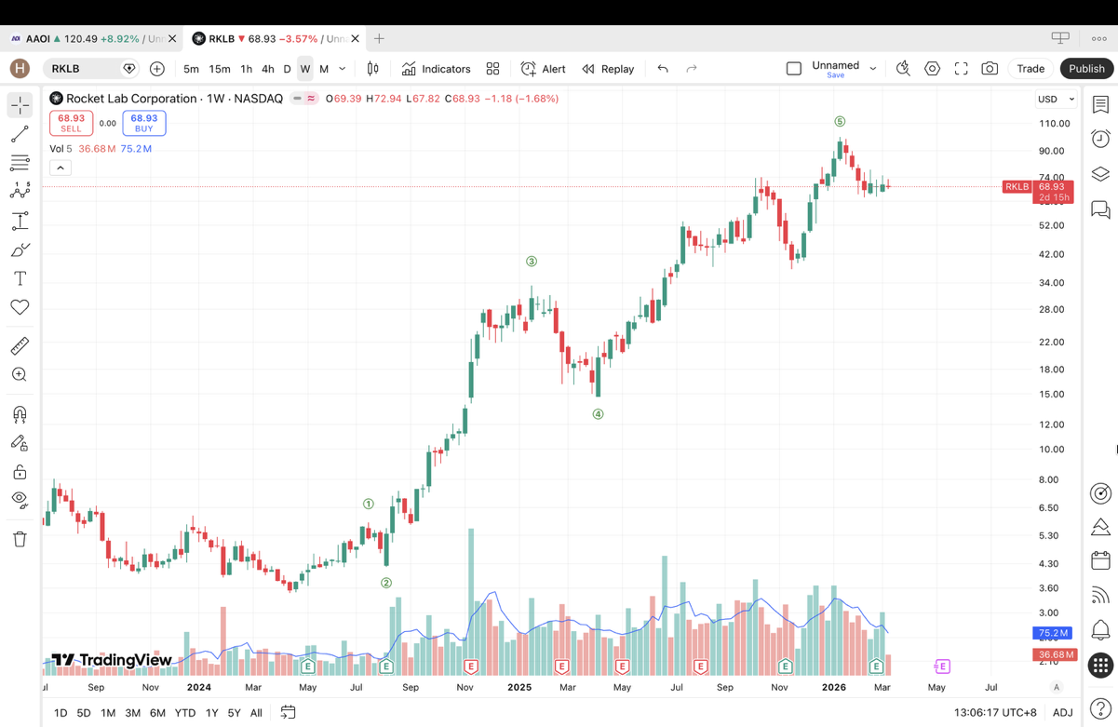Image resolution: width=1118 pixels, height=727 pixels.
Task: Open the Fibonacci retracement tool
Action: point(20,164)
